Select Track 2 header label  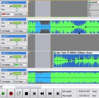14,36
